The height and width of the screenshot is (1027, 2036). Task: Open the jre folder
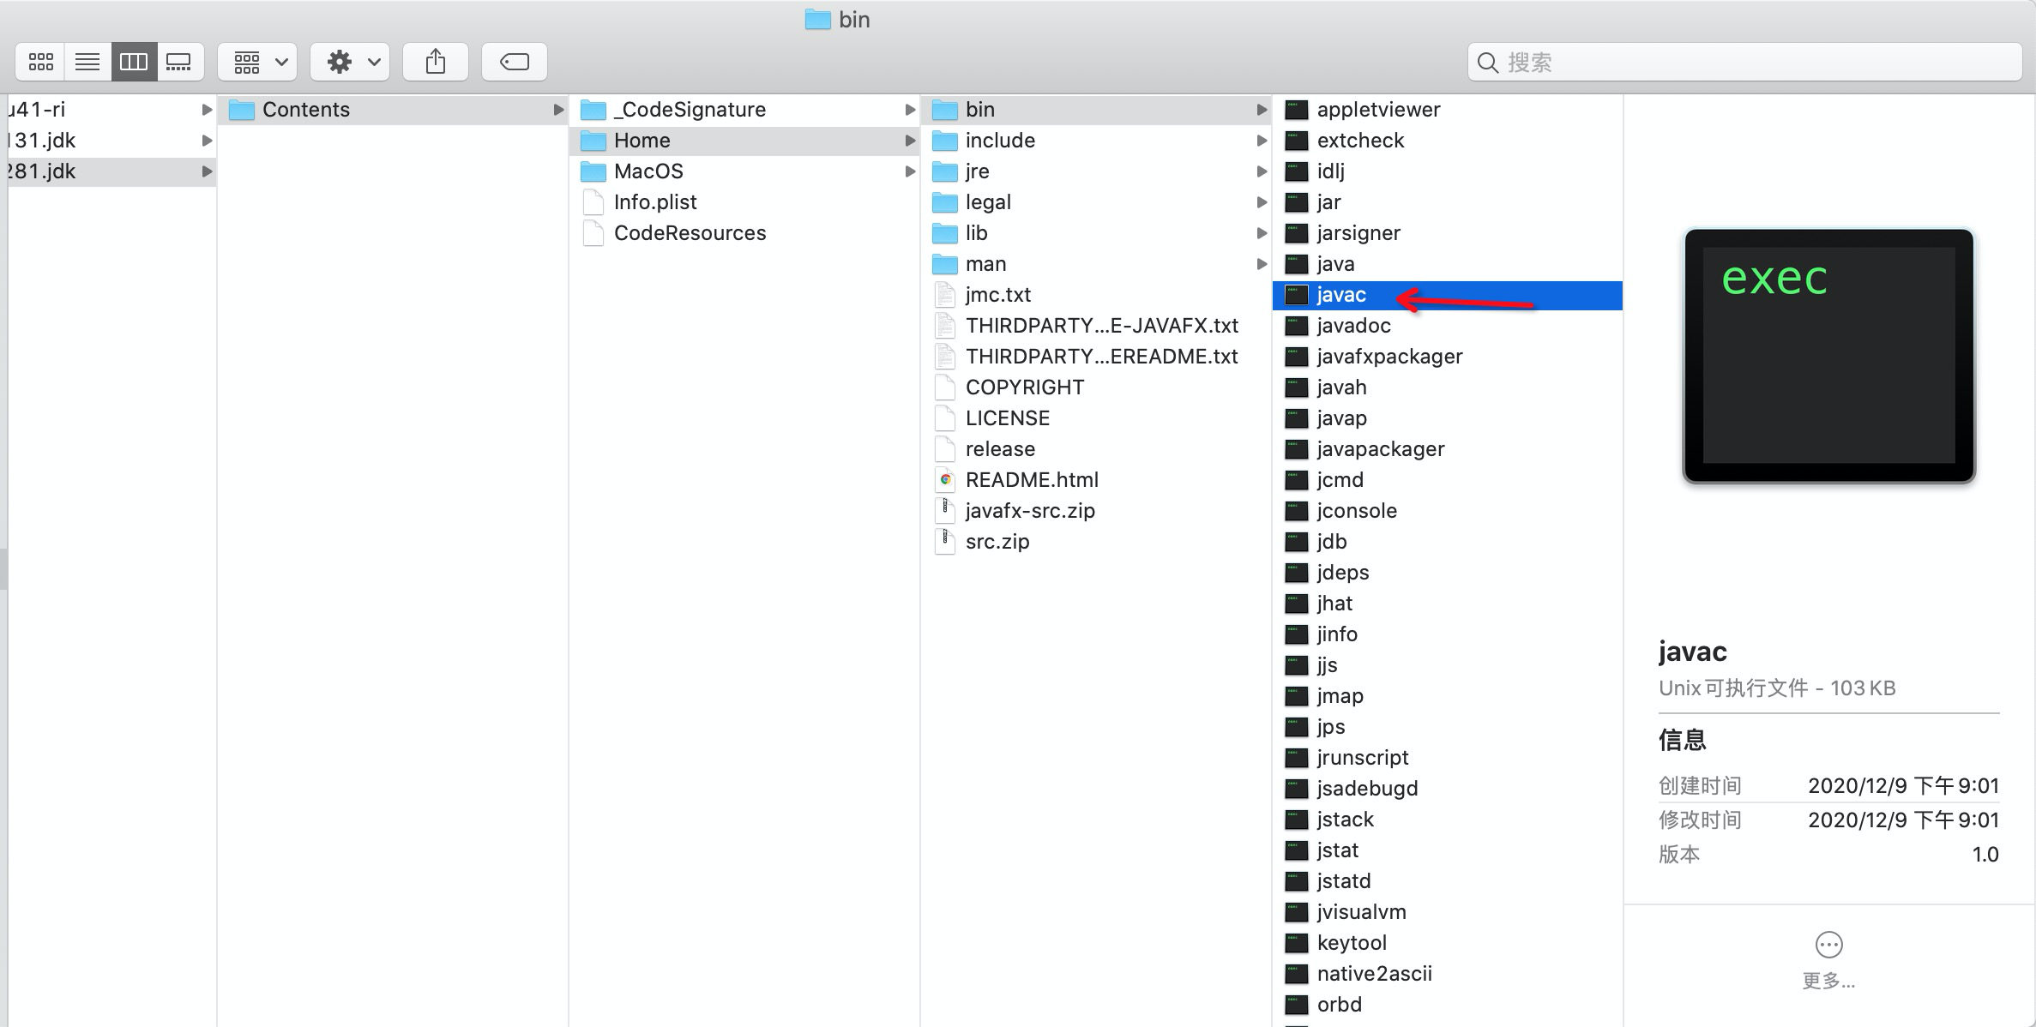coord(977,171)
